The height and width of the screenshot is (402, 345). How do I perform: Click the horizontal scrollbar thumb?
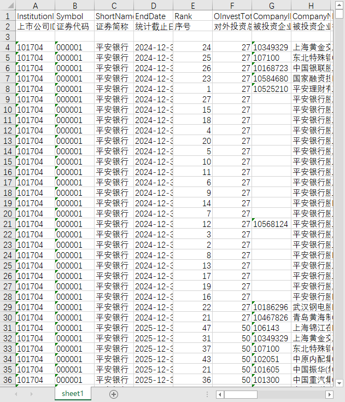click(241, 394)
